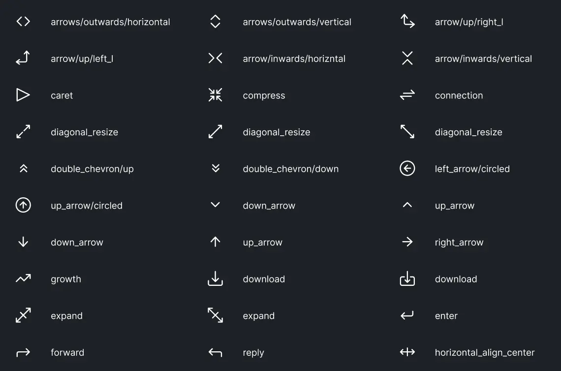Select the horizontal_align_center icon
Viewport: 561px width, 371px height.
click(x=407, y=352)
